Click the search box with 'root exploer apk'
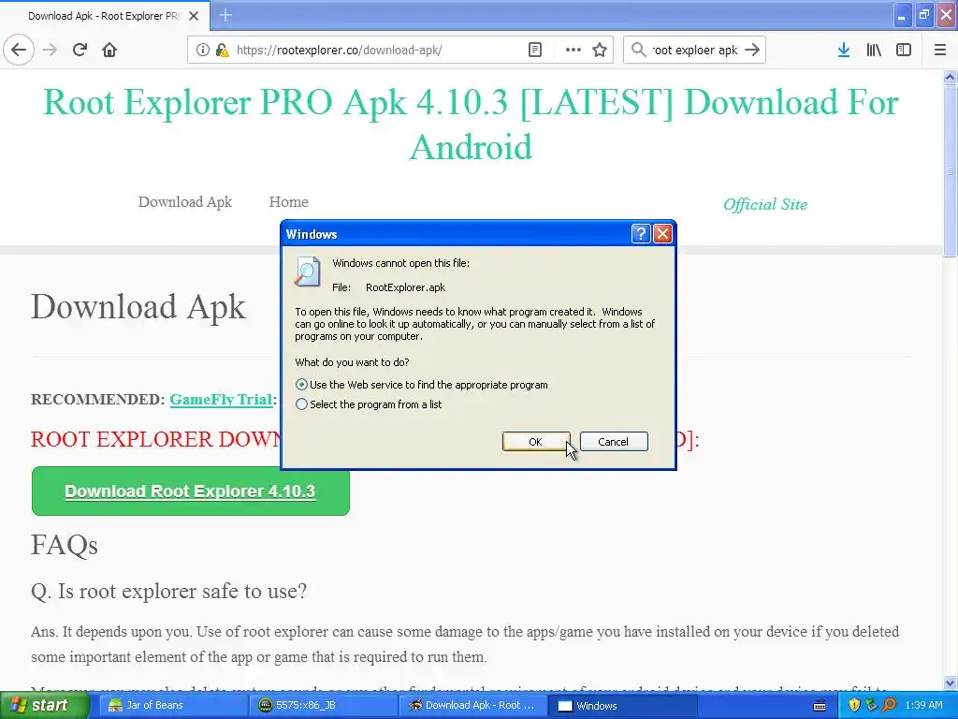Image resolution: width=958 pixels, height=719 pixels. [x=695, y=50]
